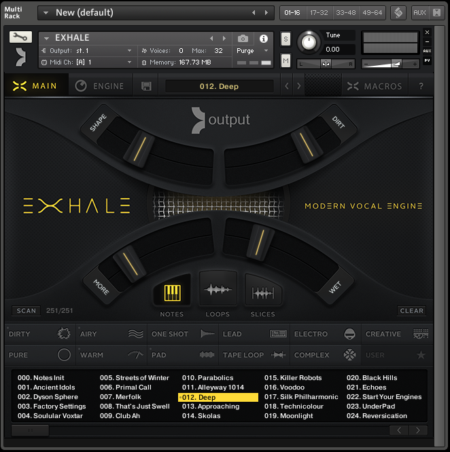Viewport: 450px width, 452px height.
Task: Click the Clear button
Action: [411, 311]
